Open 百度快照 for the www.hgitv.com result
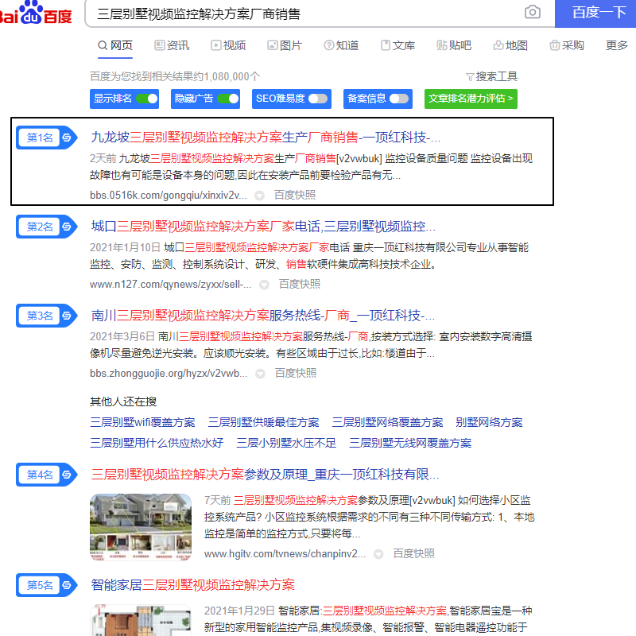 pyautogui.click(x=413, y=553)
